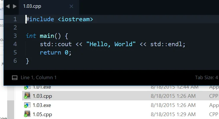219x119 pixels.
Task: Click the 8/18/2015 1:26 AM date of 1.03.cpp
Action: pos(173,96)
